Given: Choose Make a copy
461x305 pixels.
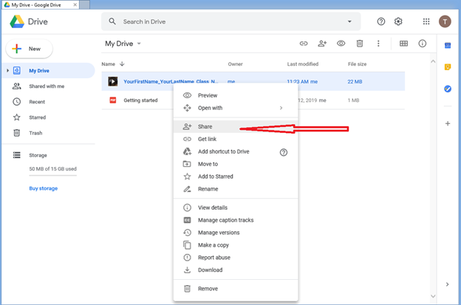Looking at the screenshot, I should [x=236, y=245].
